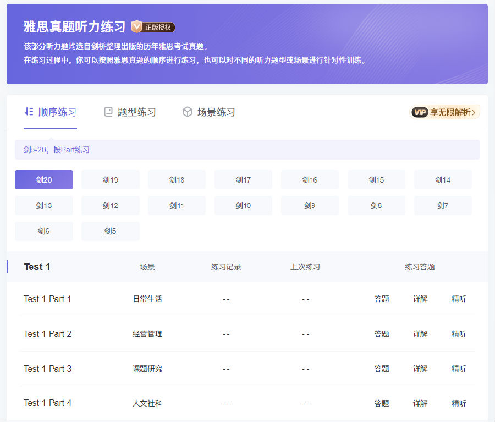Screen dimensions: 495x422
Task: Click the VIP badge icon
Action: [420, 112]
